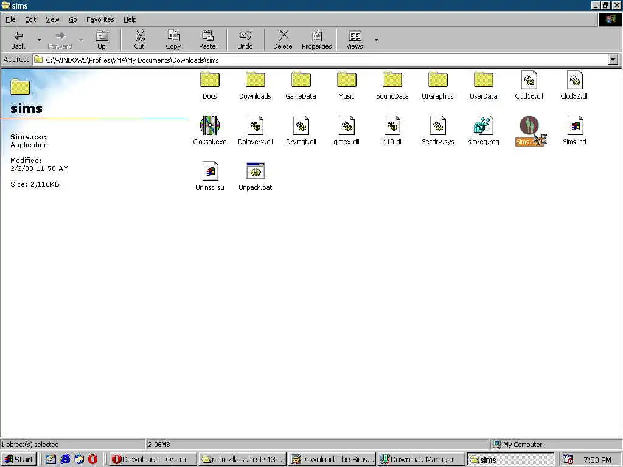Click the 7:03 PM clock
The height and width of the screenshot is (467, 623).
597,460
